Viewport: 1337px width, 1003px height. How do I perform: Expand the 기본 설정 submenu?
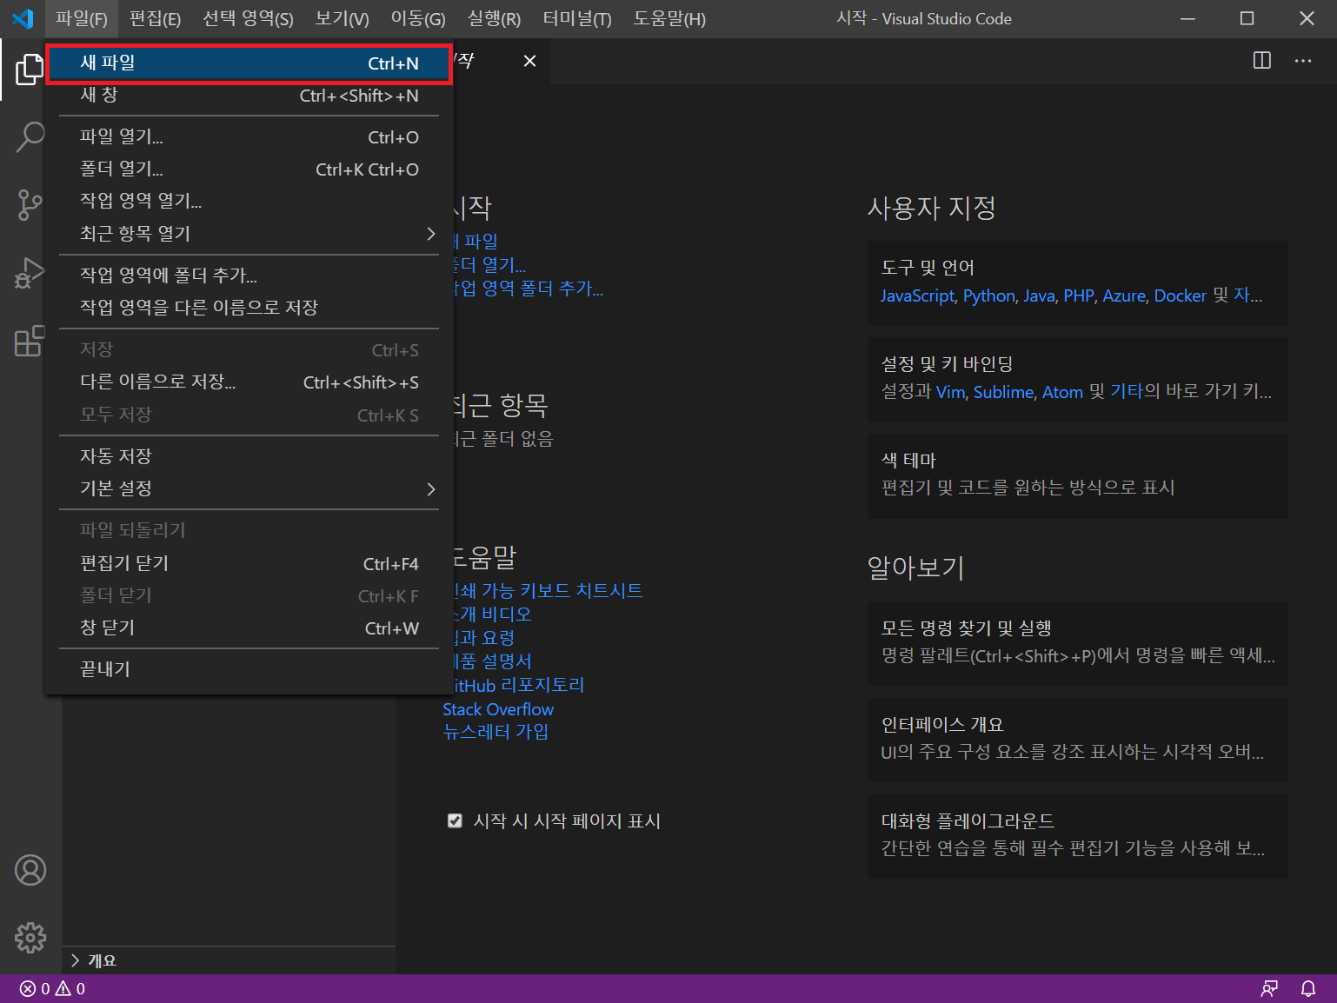coord(249,488)
